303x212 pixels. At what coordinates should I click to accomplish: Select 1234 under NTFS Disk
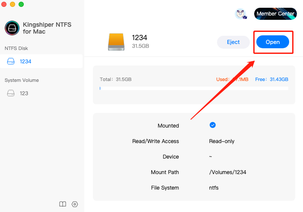(x=41, y=61)
